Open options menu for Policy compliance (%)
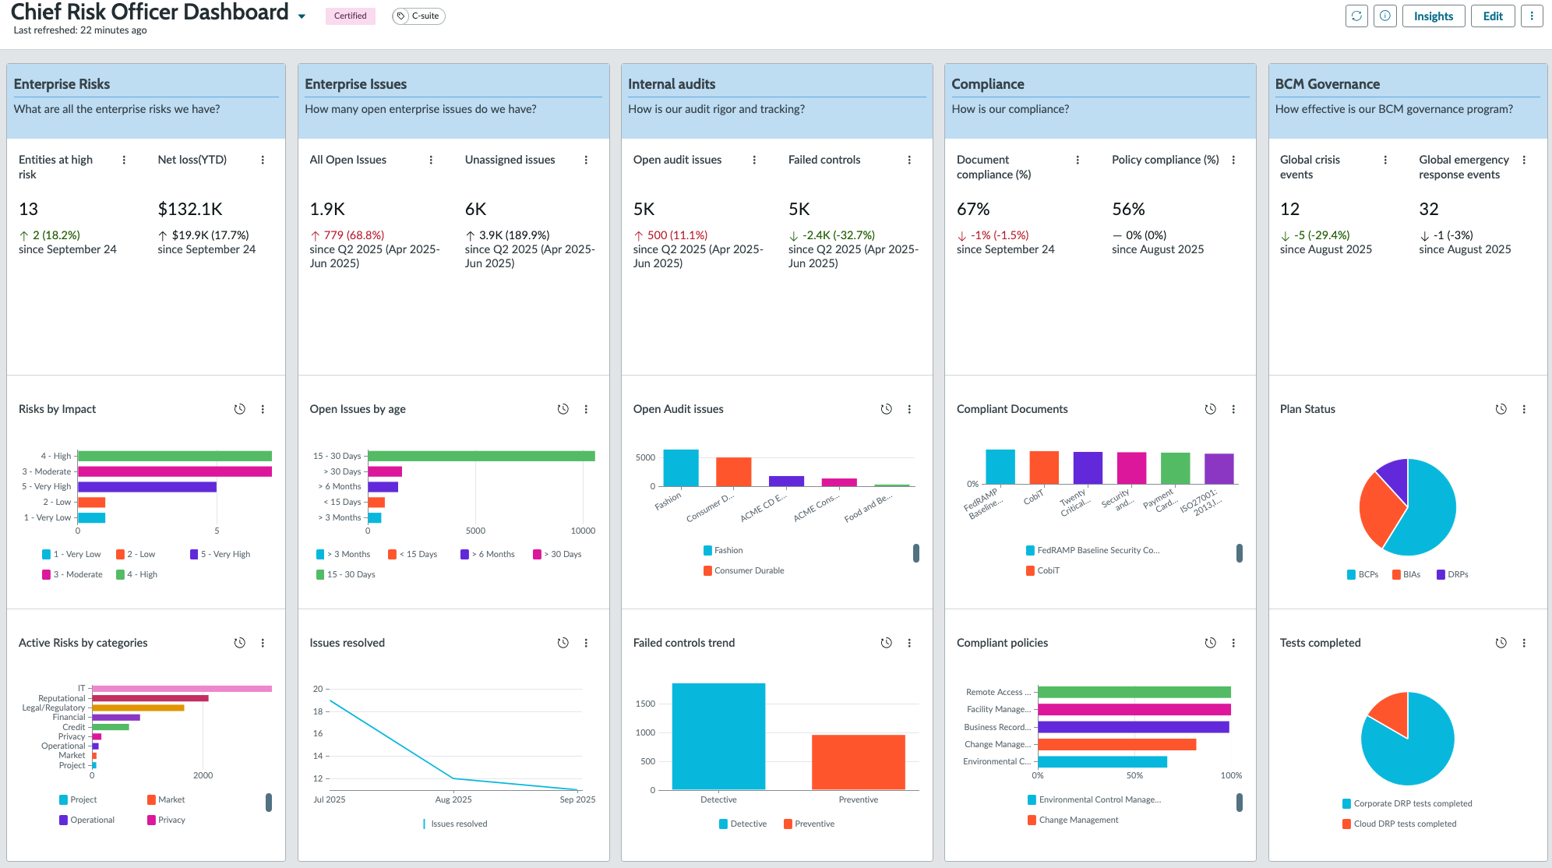This screenshot has width=1552, height=868. point(1233,160)
